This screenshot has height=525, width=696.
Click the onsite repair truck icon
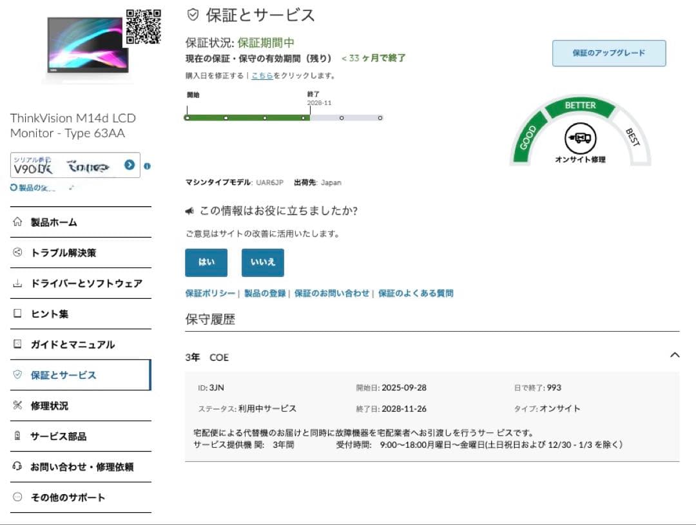580,138
